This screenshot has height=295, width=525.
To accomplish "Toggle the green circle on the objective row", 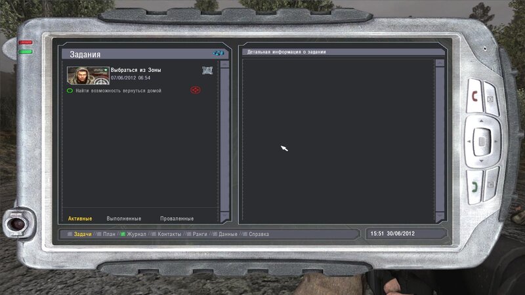I will click(70, 90).
